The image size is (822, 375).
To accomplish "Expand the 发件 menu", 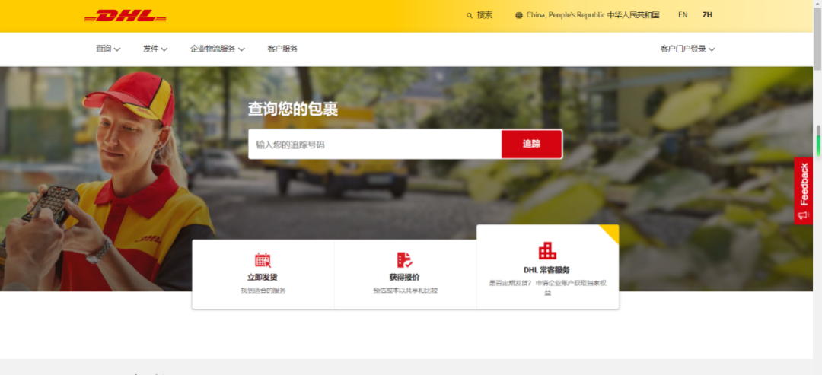I will click(x=155, y=49).
